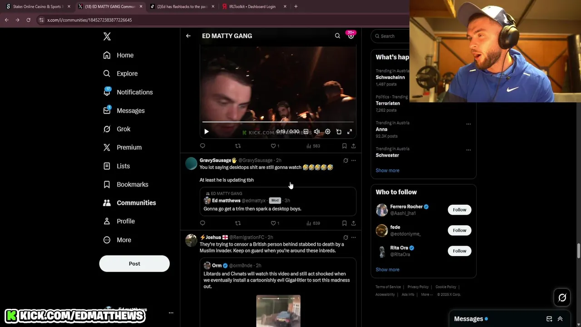
Task: Click the right sidebar Search field
Action: point(391,36)
